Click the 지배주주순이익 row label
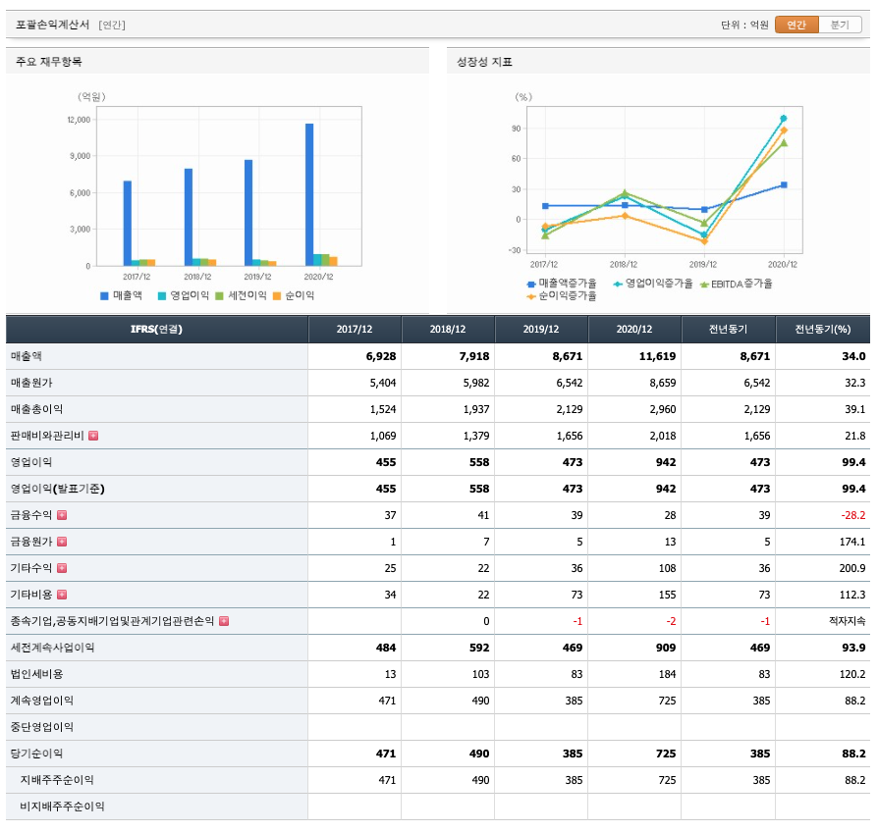 [57, 780]
